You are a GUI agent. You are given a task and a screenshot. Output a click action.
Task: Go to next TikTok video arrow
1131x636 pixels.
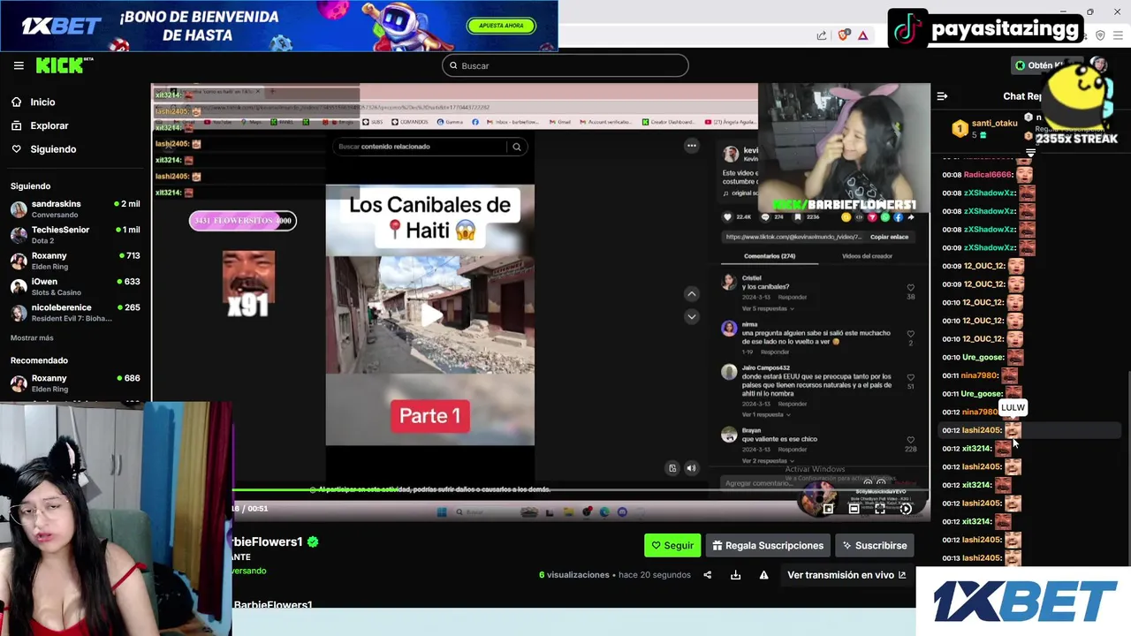click(x=692, y=316)
